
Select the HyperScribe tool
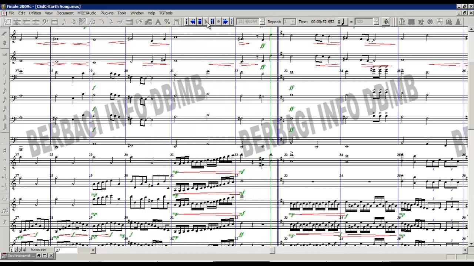pyautogui.click(x=83, y=22)
